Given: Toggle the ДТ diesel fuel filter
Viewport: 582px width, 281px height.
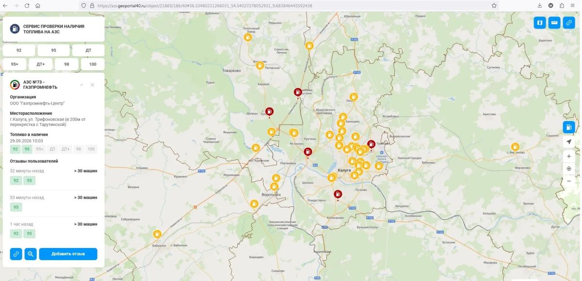Looking at the screenshot, I should click(88, 50).
